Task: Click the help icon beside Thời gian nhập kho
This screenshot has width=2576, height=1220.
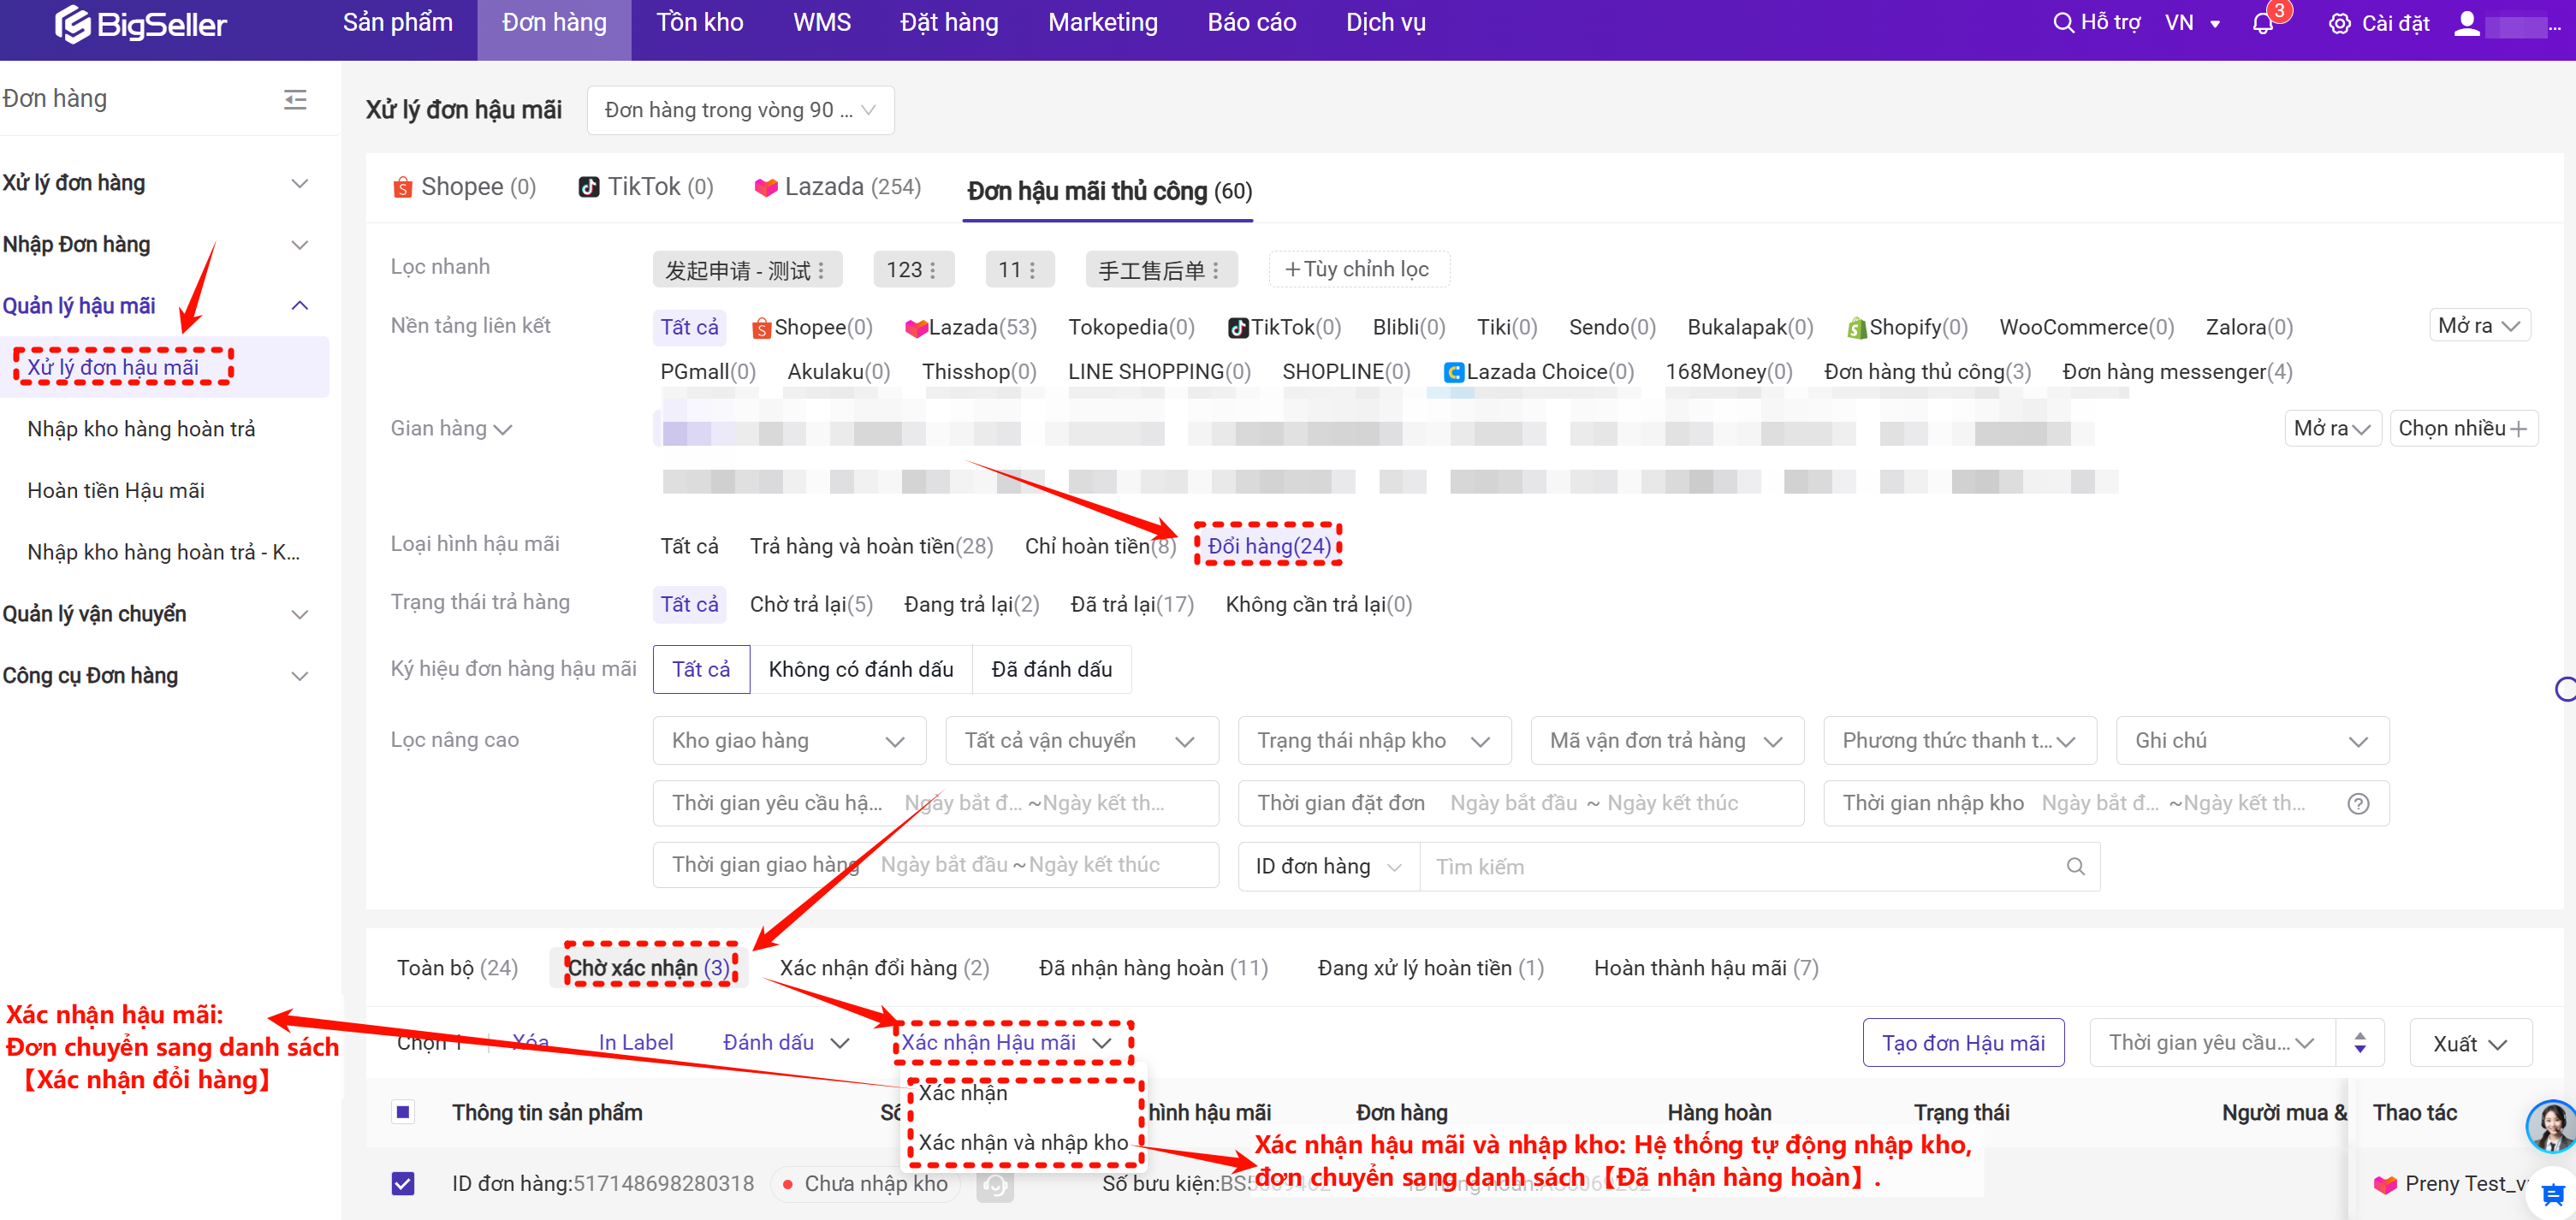Action: 2358,803
